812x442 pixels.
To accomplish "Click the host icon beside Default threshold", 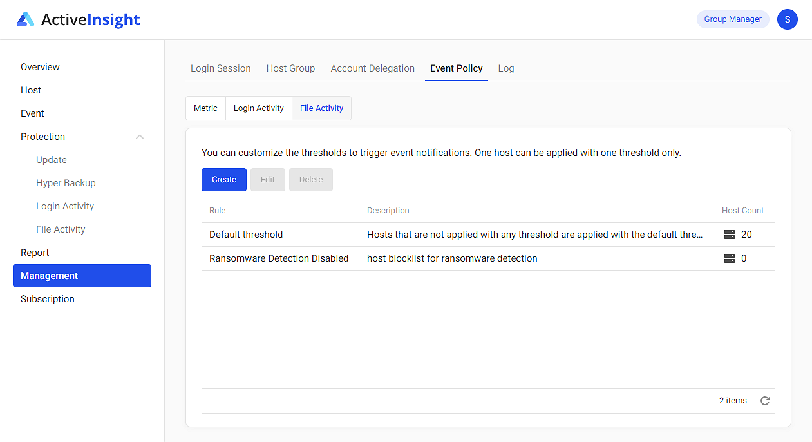I will 728,235.
